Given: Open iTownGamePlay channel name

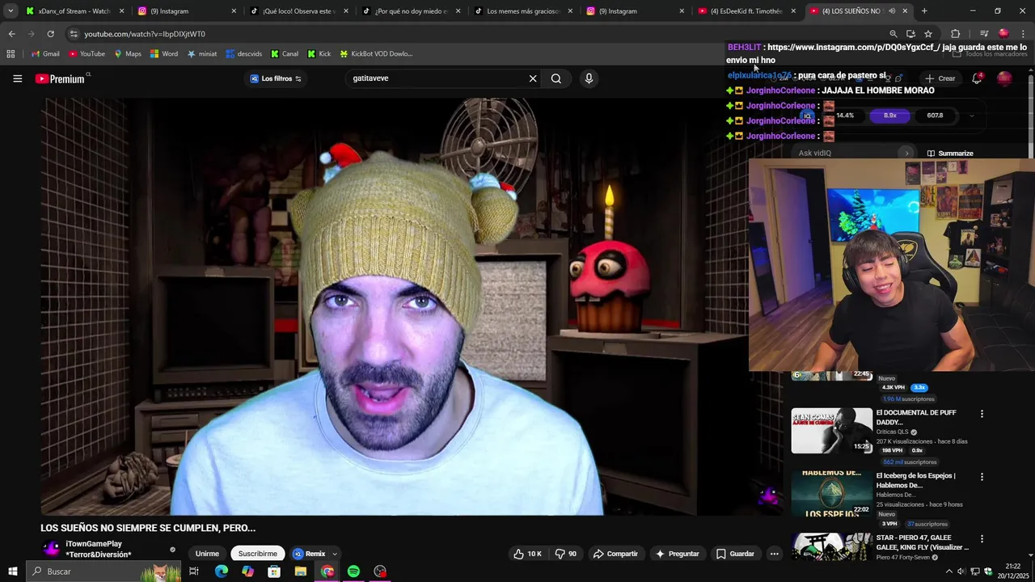Looking at the screenshot, I should pos(94,544).
